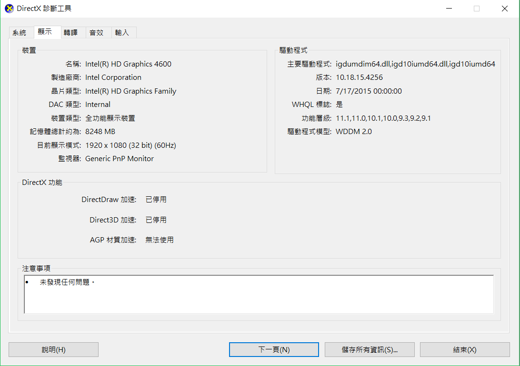Click display mode 1920 x 1080 (32 bit) (60Hz)

[x=130, y=145]
